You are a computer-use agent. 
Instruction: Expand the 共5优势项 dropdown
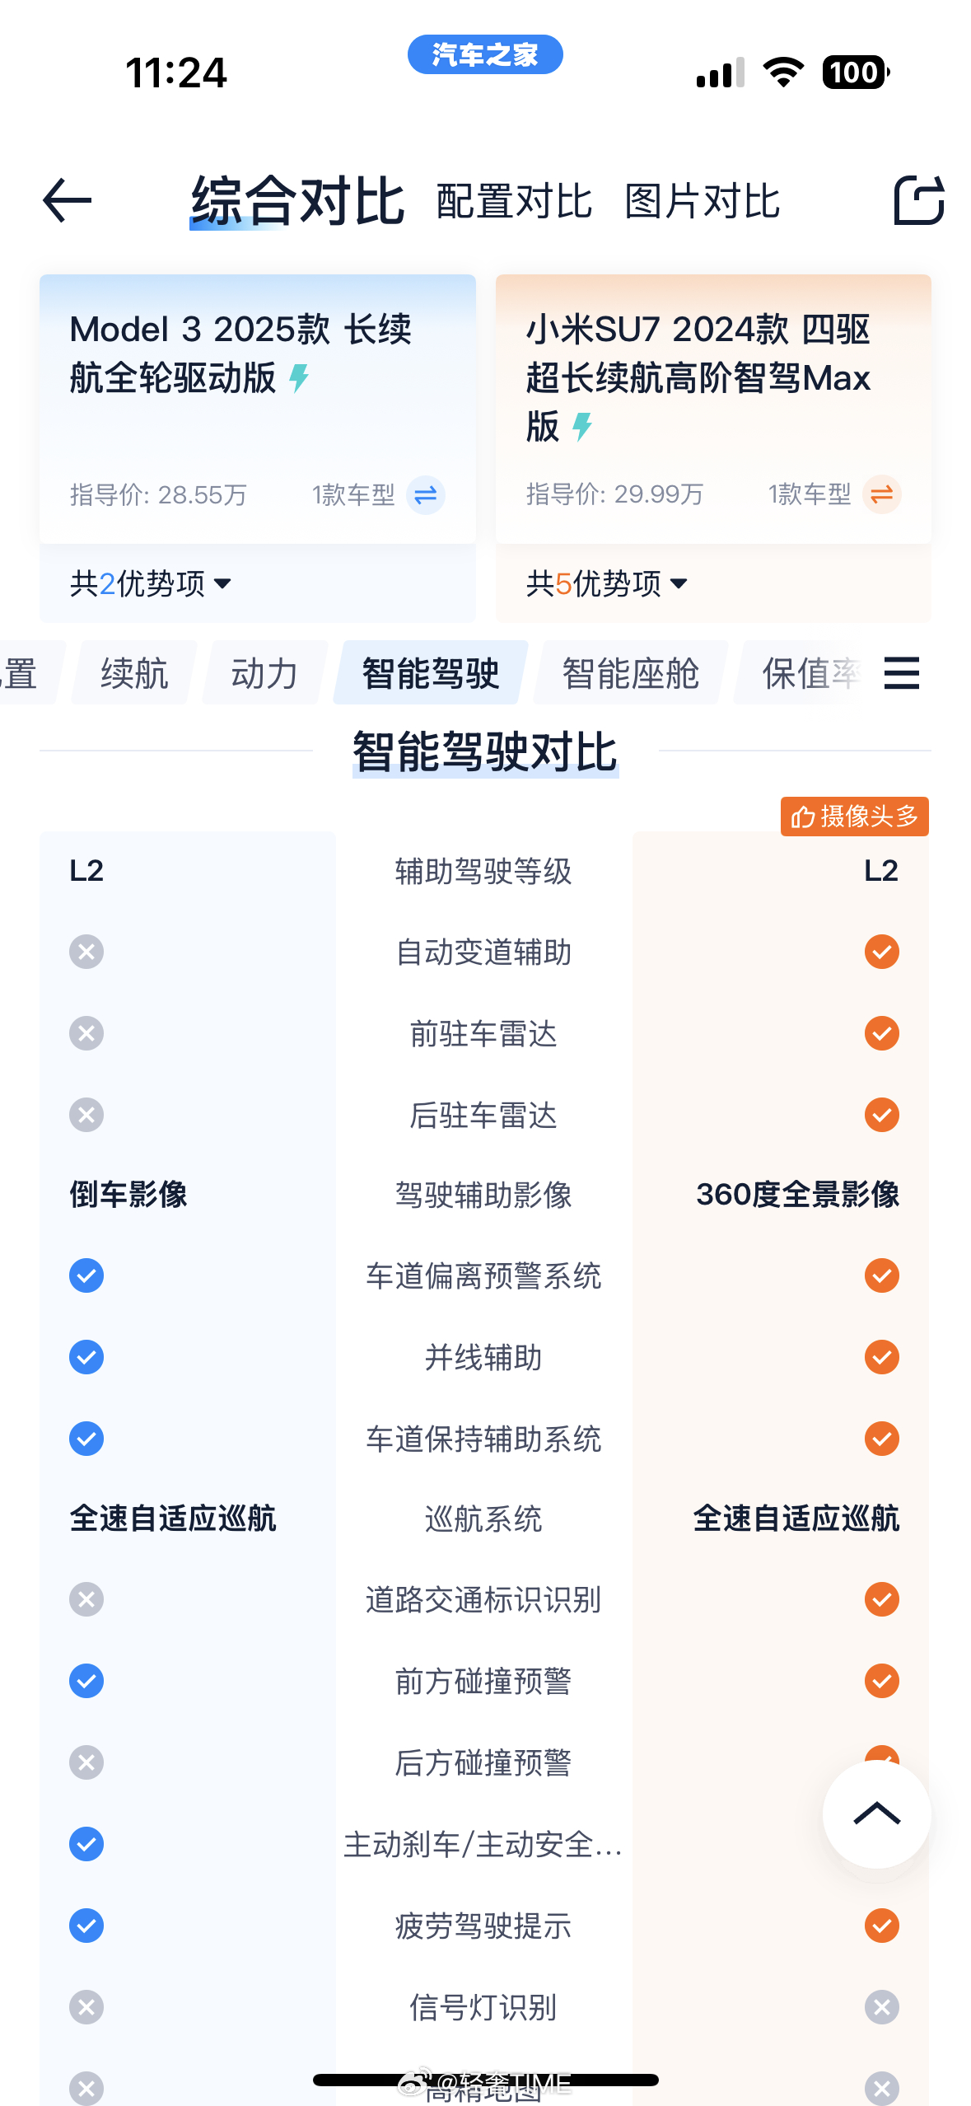[607, 583]
